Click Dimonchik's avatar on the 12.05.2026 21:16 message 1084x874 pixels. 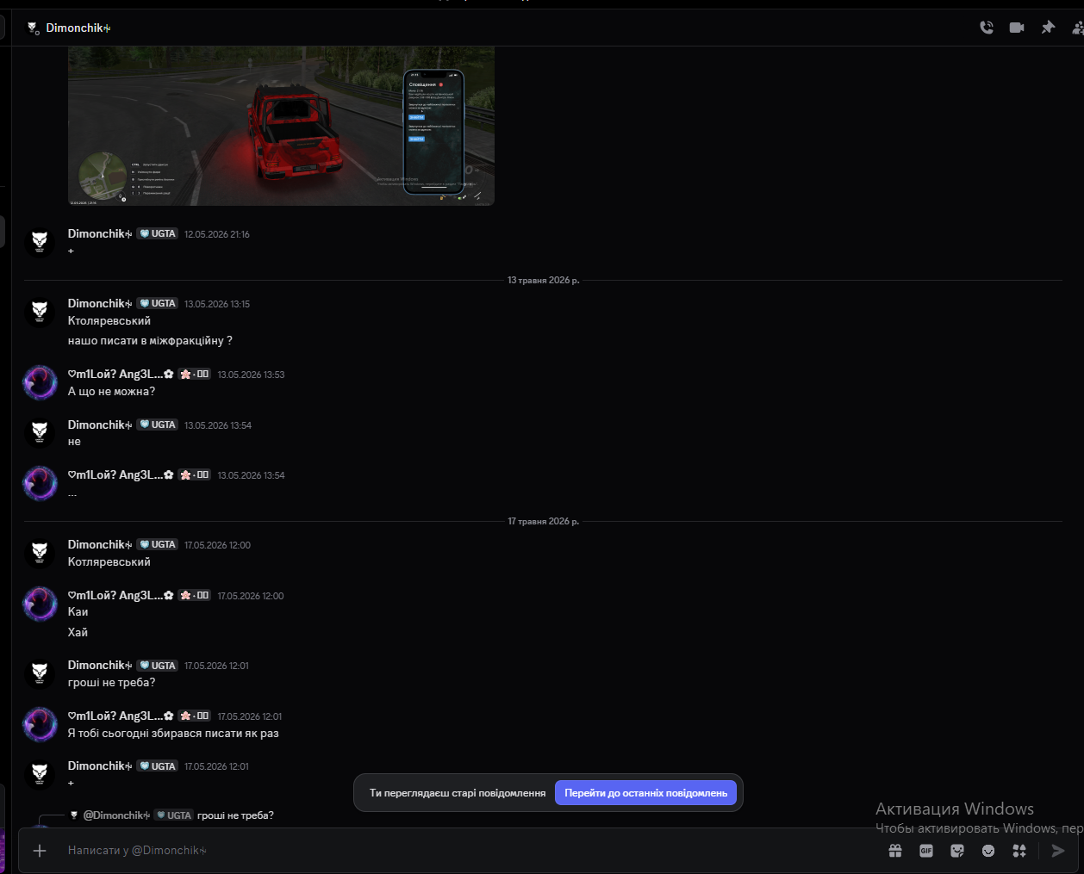[x=40, y=242]
